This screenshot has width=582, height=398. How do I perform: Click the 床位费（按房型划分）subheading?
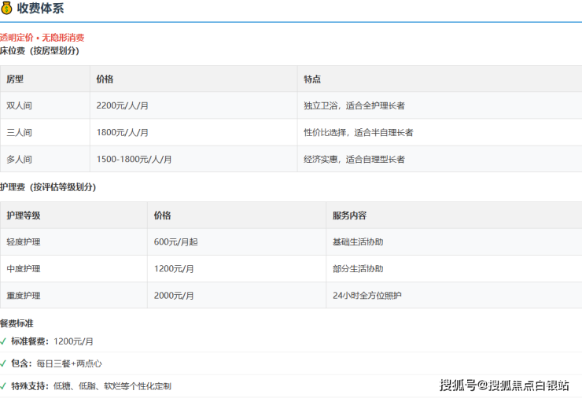[x=39, y=50]
